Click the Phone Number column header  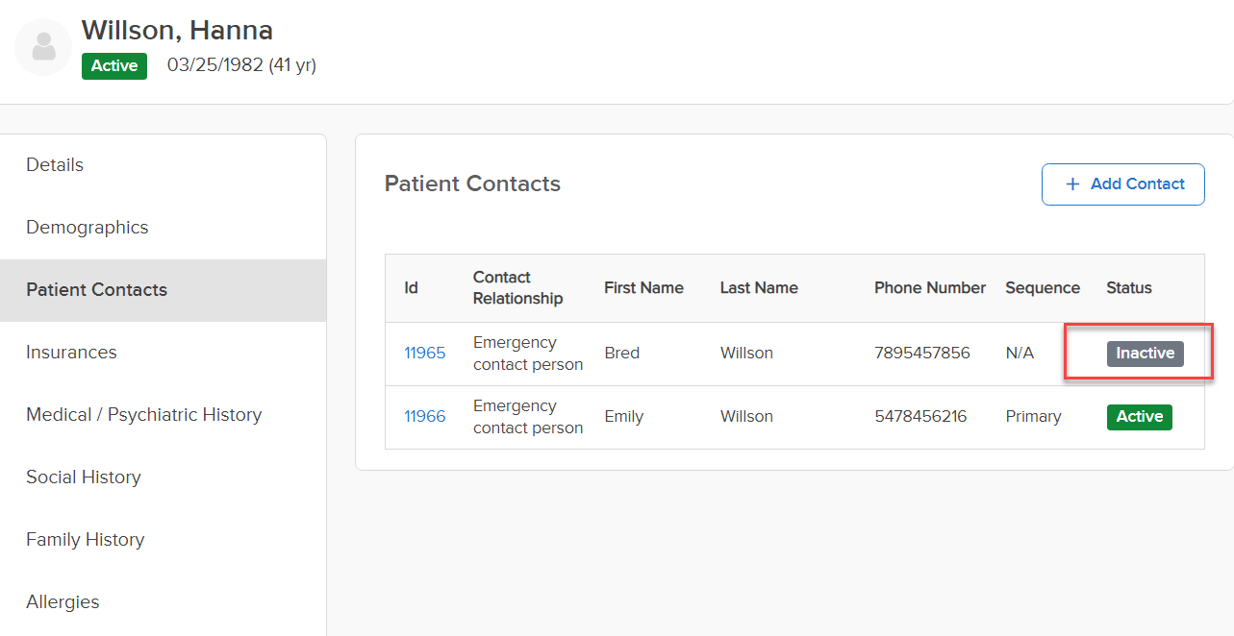tap(930, 288)
